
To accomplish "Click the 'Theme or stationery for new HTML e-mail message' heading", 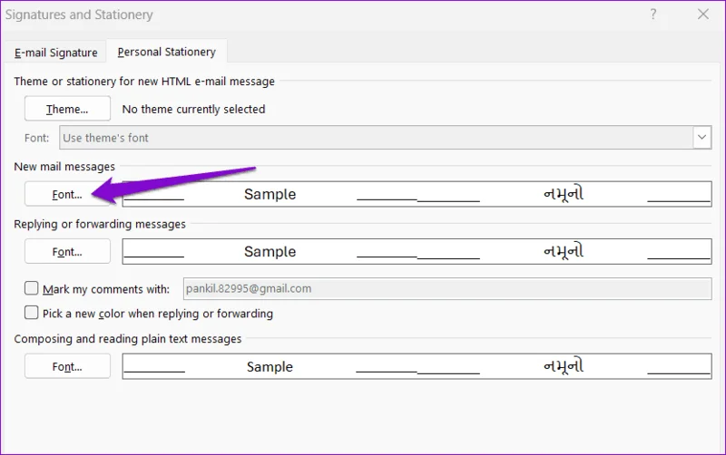I will 144,82.
